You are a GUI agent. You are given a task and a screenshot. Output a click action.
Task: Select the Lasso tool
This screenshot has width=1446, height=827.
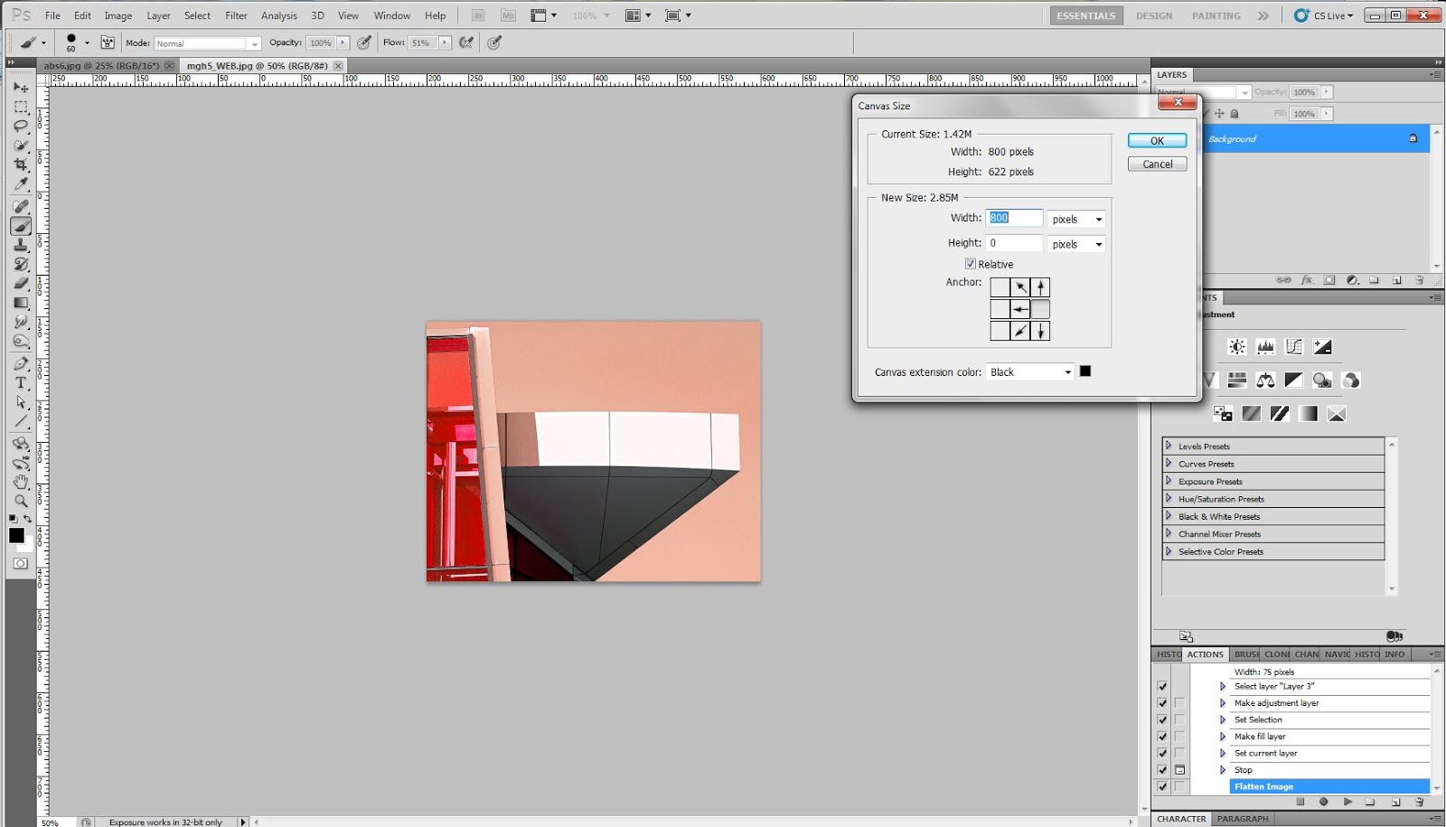pos(21,126)
